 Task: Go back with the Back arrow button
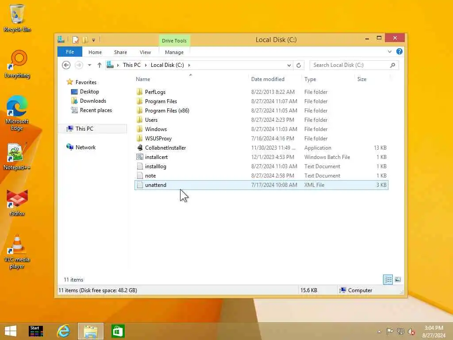coord(66,65)
